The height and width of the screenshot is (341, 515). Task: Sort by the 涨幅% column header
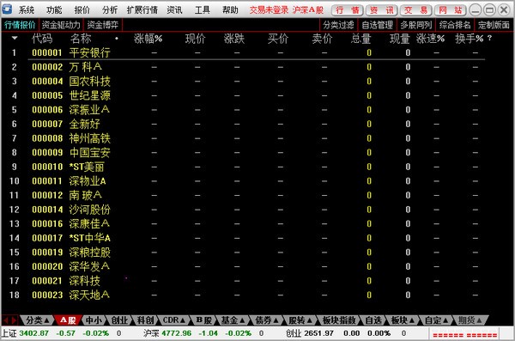tap(148, 39)
